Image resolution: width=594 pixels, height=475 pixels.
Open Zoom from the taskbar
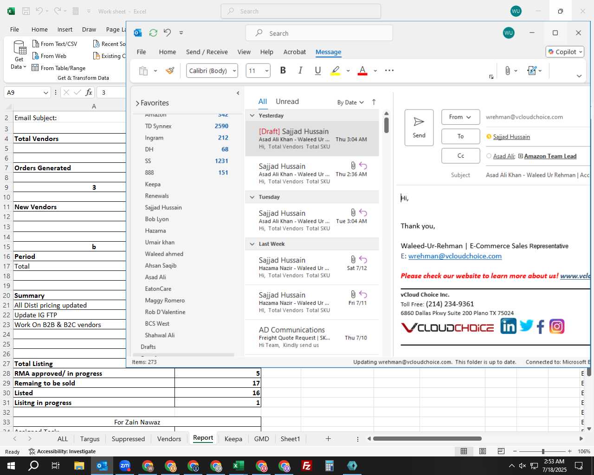(125, 466)
